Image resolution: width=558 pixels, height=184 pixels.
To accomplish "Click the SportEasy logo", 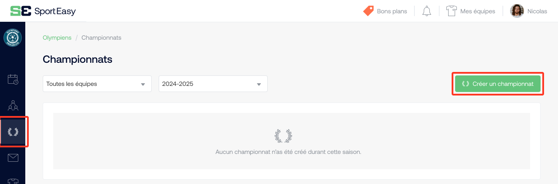I will coord(43,11).
